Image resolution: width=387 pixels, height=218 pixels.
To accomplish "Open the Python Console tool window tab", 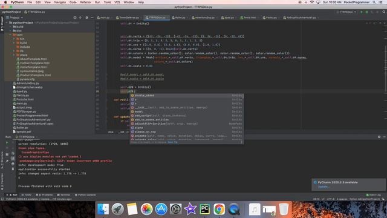I will [x=85, y=195].
